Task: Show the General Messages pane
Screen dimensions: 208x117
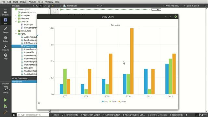Action: coord(157,115)
